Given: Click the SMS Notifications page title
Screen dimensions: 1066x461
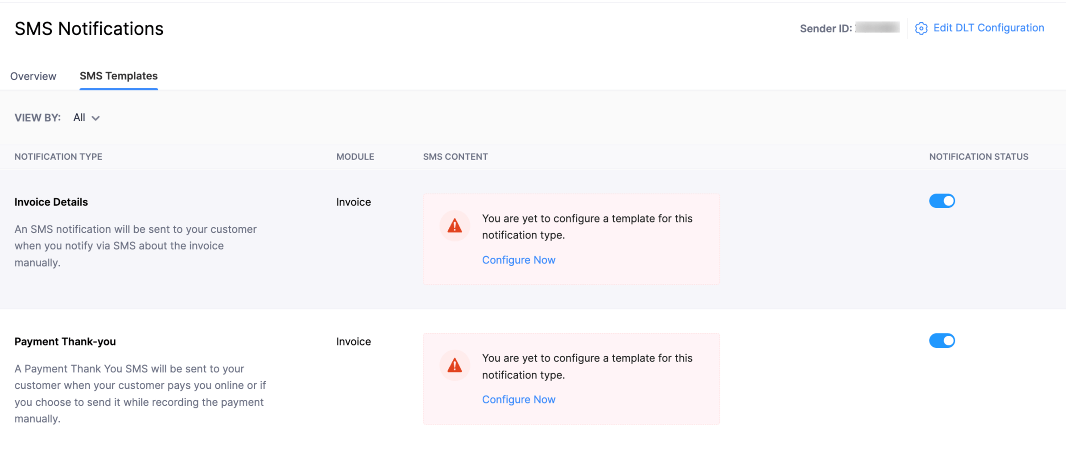Looking at the screenshot, I should pos(89,28).
